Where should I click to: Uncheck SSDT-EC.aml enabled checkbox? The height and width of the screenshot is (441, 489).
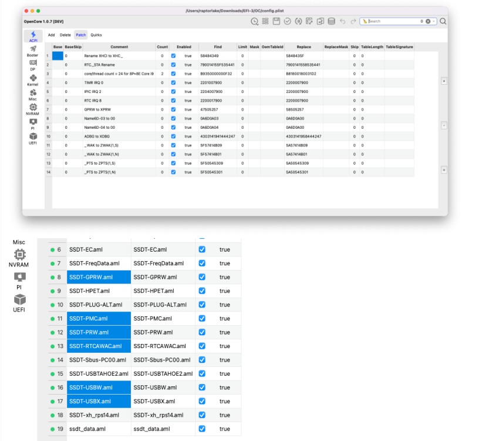(x=202, y=249)
